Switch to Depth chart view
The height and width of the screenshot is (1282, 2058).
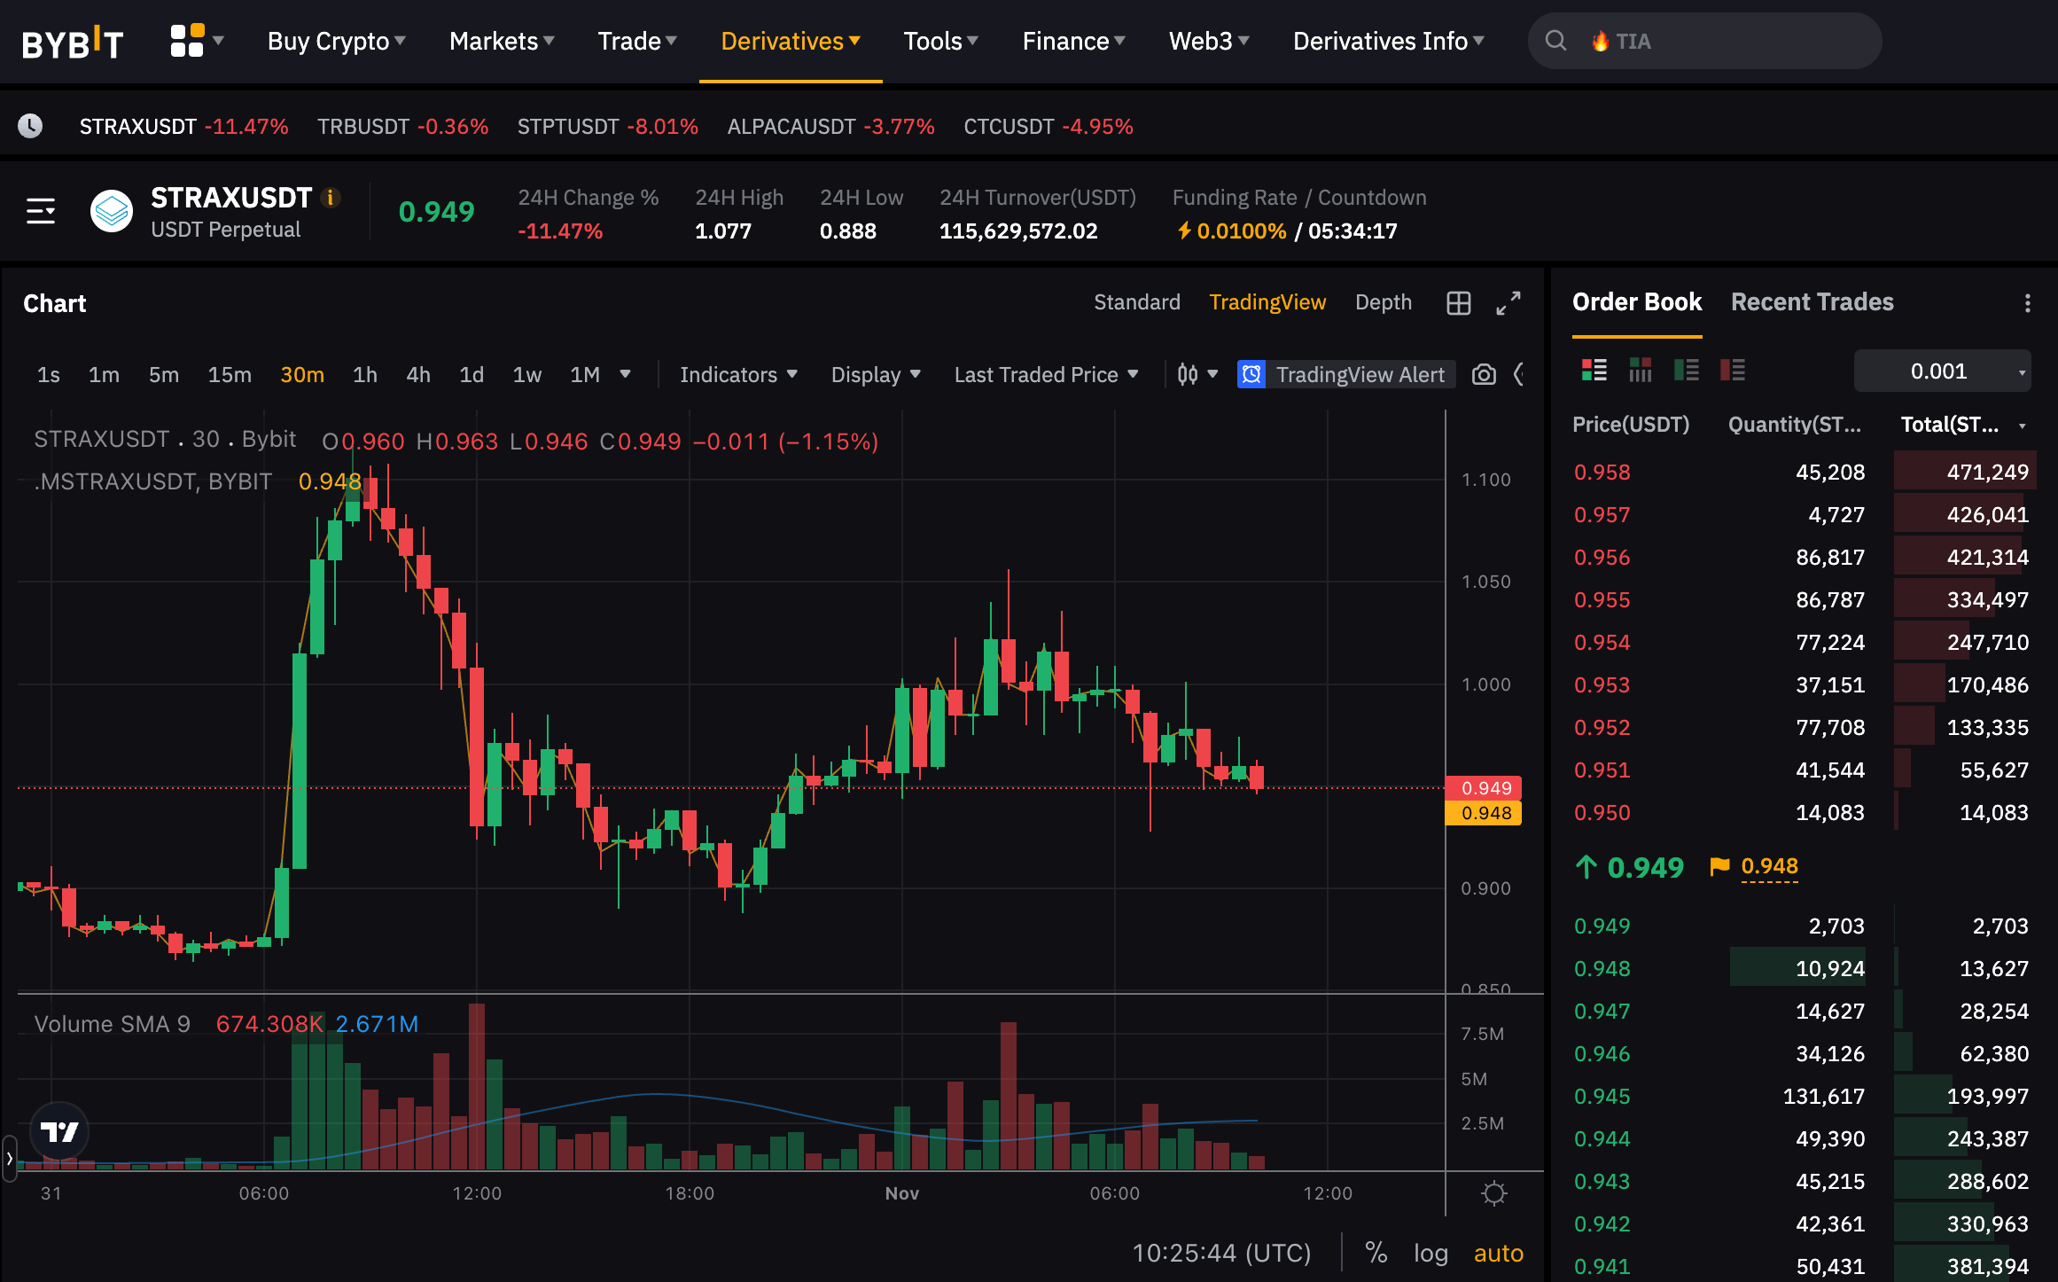1383,302
